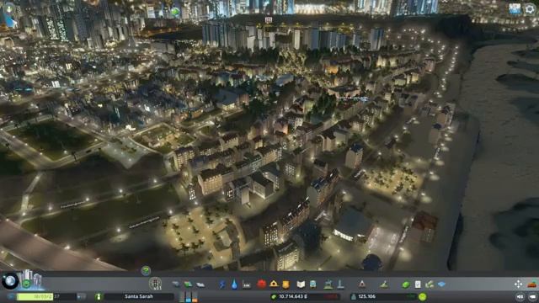Open the Monuments triangle menu
Screen dimensions: 539x303
362,284
